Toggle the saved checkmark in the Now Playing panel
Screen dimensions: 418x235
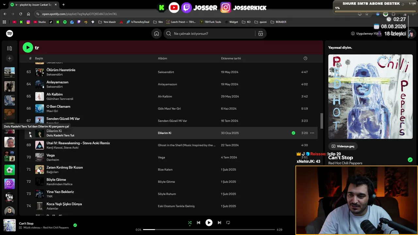[410, 160]
